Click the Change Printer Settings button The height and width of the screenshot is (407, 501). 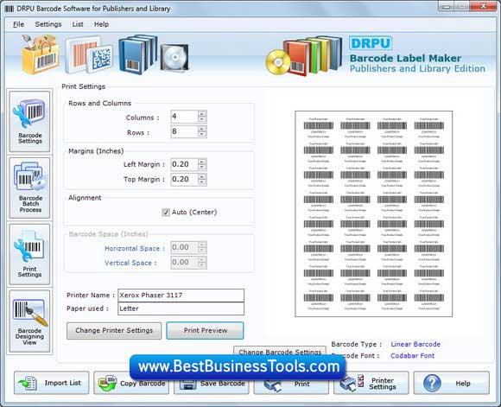(114, 331)
